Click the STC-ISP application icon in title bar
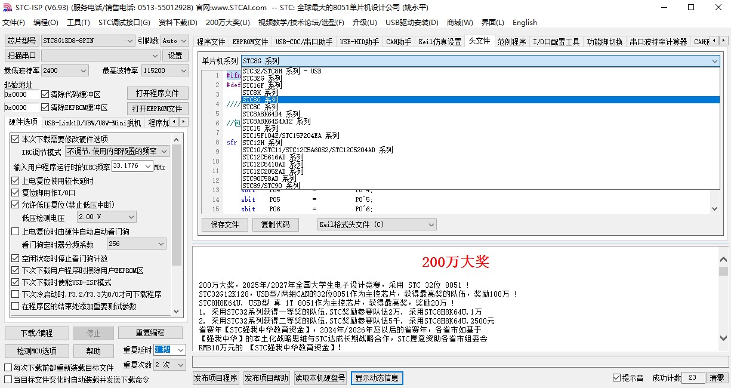Image resolution: width=731 pixels, height=388 pixels. (7, 8)
